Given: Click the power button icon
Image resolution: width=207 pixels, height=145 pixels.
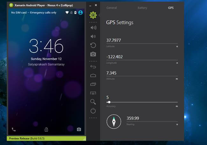Looking at the screenshot, I should pyautogui.click(x=93, y=111).
